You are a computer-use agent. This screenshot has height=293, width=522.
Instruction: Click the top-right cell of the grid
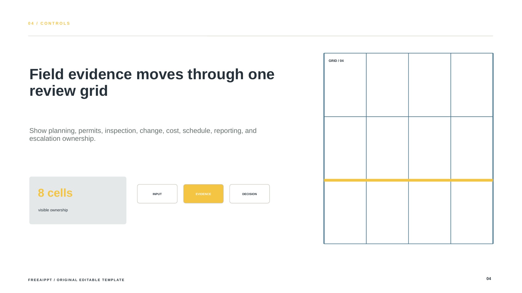472,85
